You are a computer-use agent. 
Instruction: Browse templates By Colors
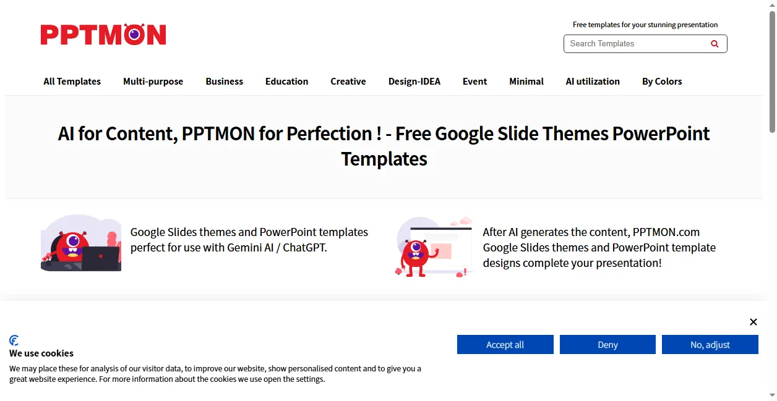(661, 82)
